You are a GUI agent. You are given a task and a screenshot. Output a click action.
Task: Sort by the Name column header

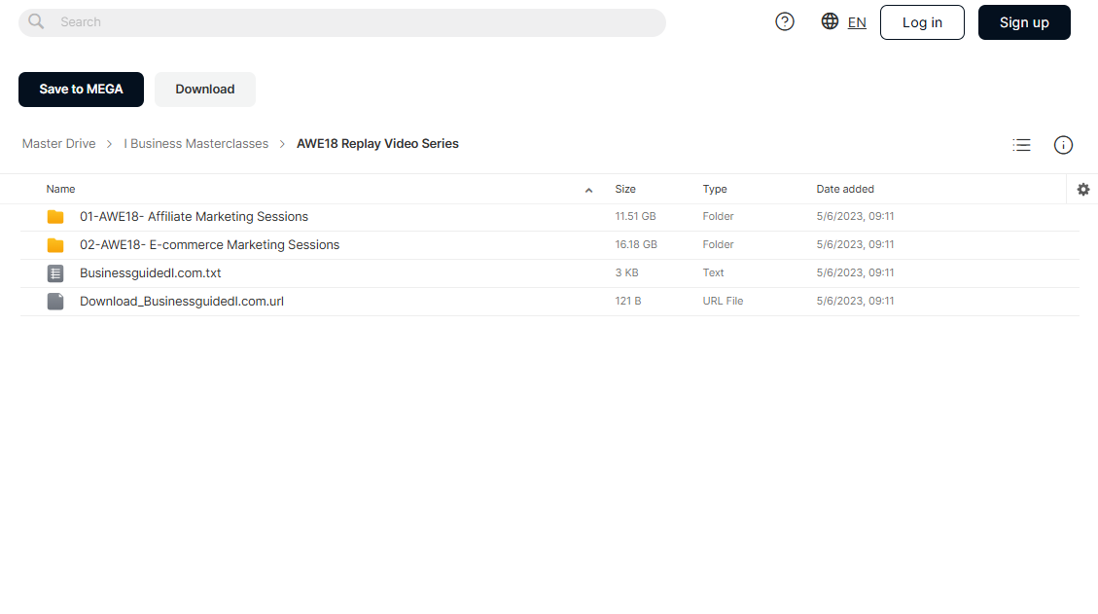pos(61,189)
